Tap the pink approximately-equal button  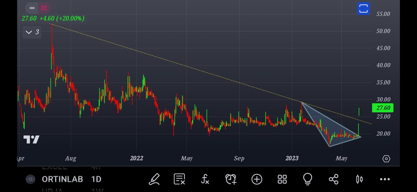44,8
